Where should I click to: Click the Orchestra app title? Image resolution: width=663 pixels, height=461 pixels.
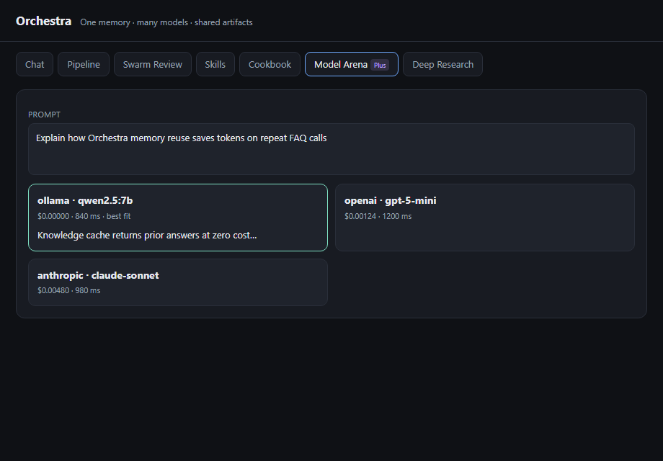(43, 21)
